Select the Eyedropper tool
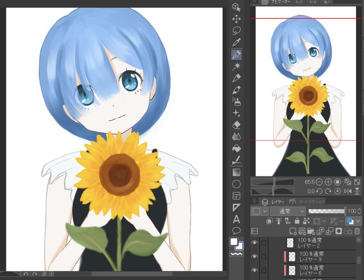 point(236,42)
